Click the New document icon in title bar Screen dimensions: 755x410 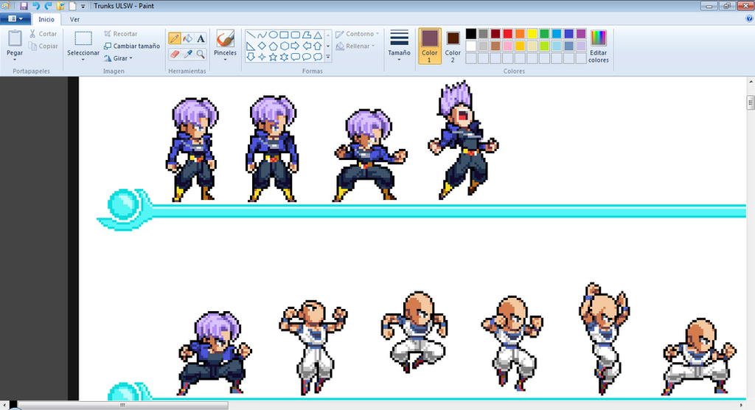click(x=72, y=6)
